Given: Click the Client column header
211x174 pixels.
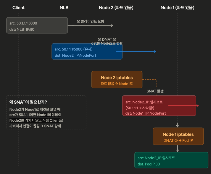Looking at the screenshot, I should point(19,8).
